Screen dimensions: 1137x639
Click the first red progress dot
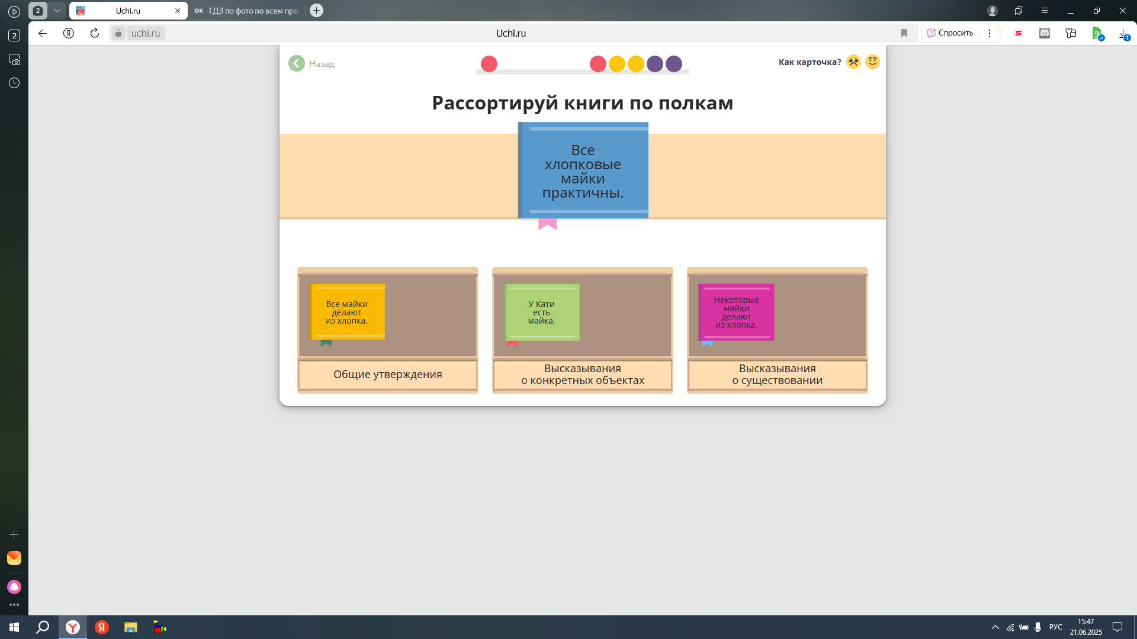click(489, 64)
